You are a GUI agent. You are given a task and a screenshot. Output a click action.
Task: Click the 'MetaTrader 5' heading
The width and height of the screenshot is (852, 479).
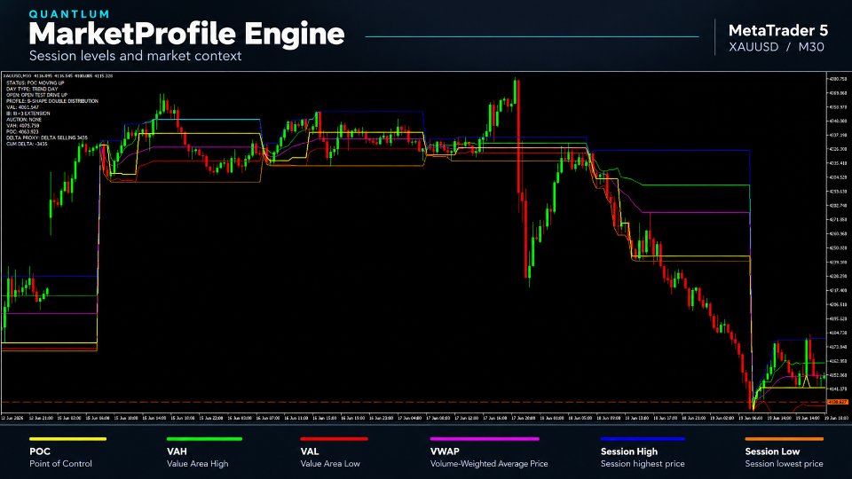click(x=778, y=30)
